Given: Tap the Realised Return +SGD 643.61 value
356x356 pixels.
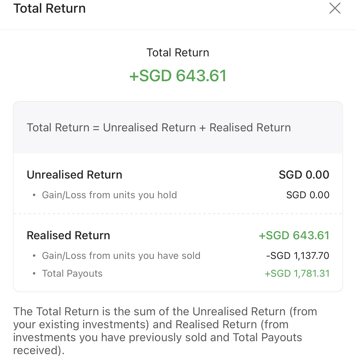Looking at the screenshot, I should click(294, 235).
